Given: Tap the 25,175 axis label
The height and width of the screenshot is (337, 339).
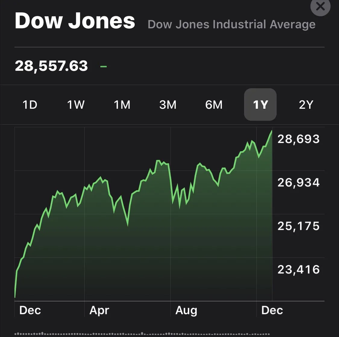Looking at the screenshot, I should pos(298,226).
